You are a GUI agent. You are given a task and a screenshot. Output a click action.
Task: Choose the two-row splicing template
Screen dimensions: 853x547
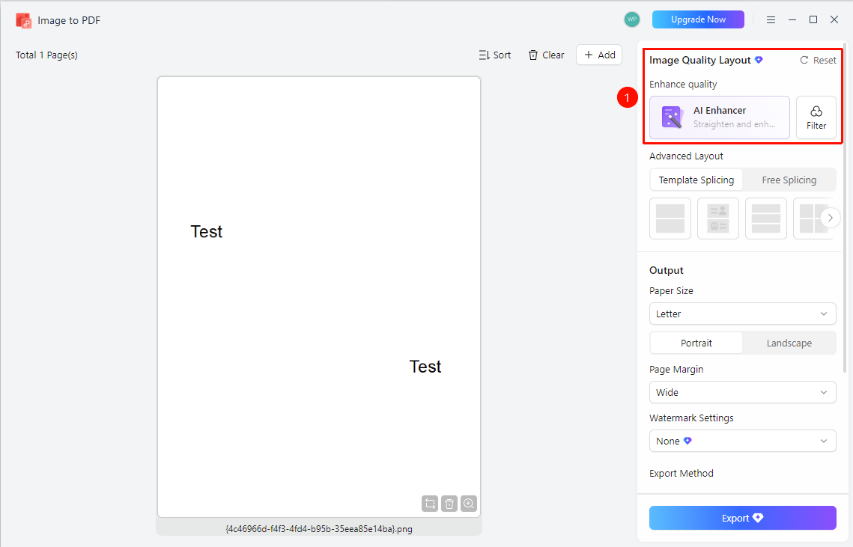tap(670, 219)
